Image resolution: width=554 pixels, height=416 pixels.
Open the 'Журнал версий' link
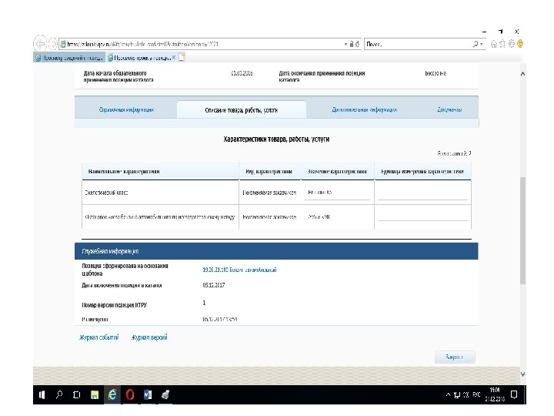(x=149, y=337)
